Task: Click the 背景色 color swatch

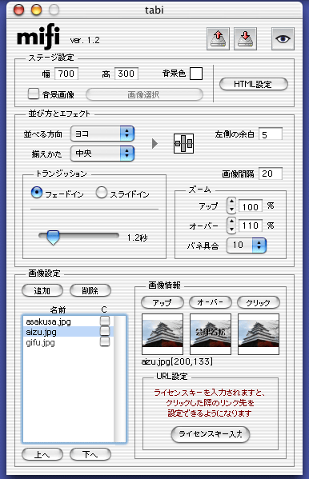Action: click(196, 74)
